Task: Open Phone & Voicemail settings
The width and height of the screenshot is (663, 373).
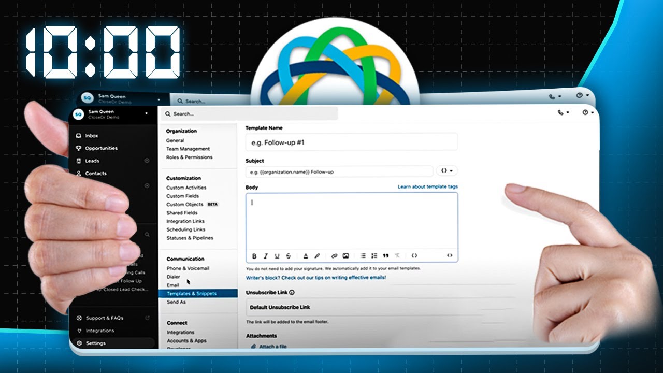Action: tap(188, 268)
